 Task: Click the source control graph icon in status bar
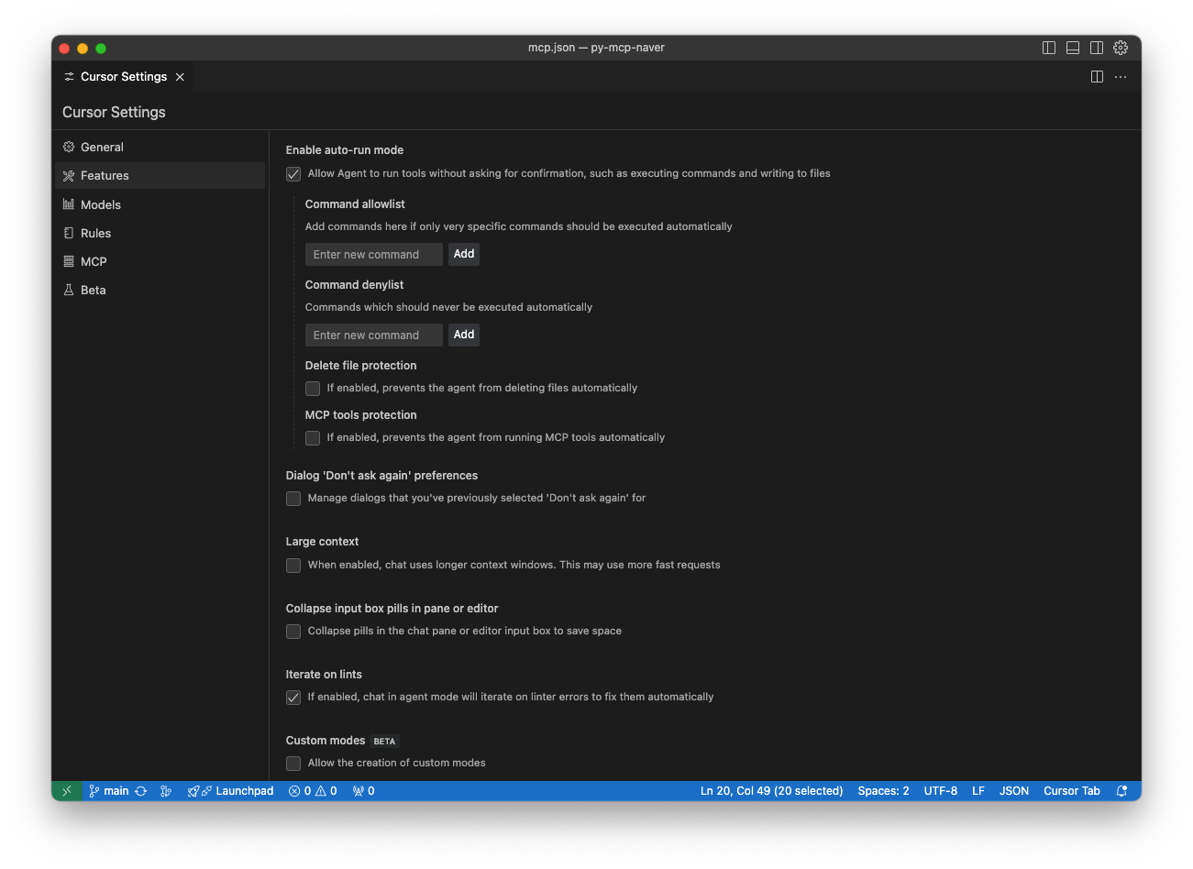[166, 791]
